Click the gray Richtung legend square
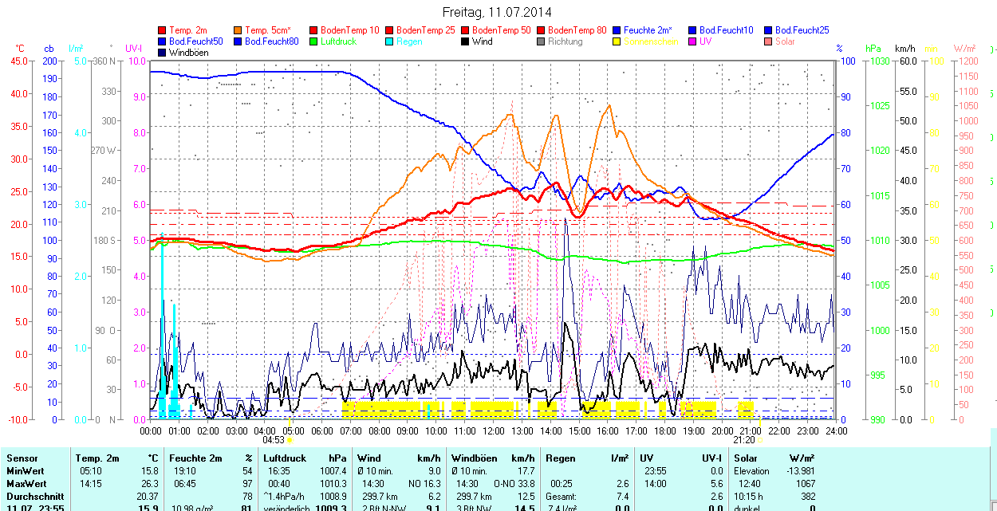 [x=542, y=41]
